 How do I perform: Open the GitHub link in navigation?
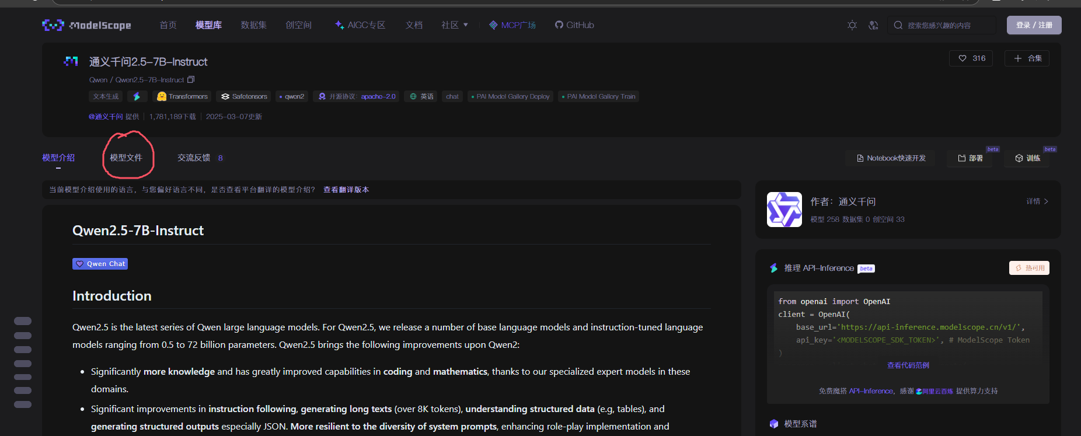574,25
